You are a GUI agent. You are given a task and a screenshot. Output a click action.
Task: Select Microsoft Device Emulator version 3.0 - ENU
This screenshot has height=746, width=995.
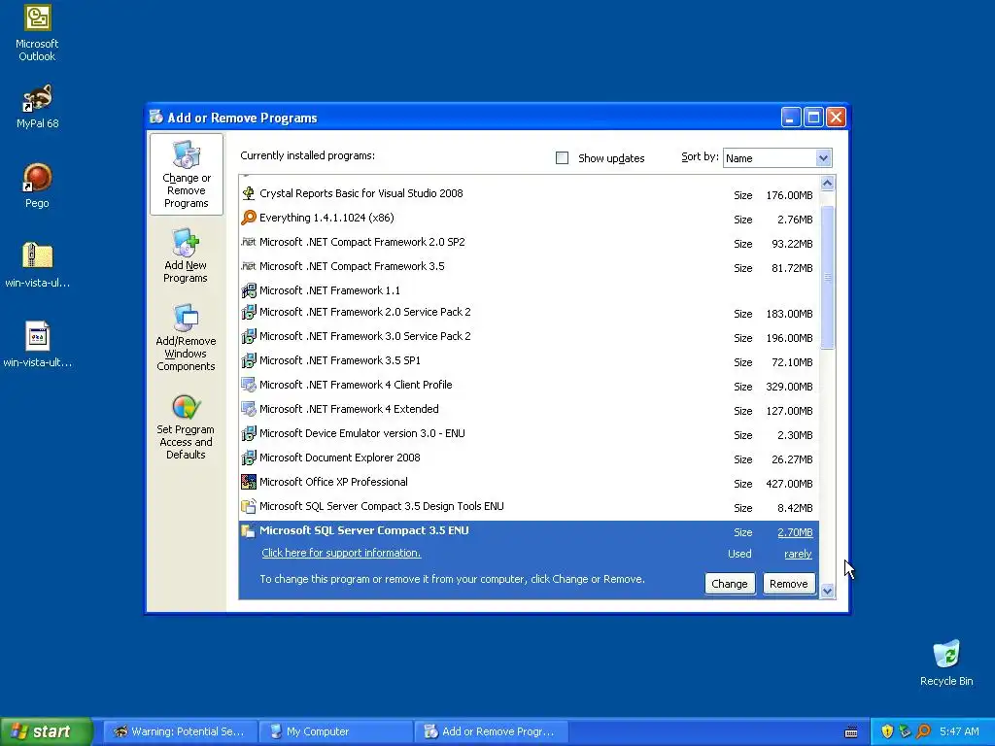point(528,434)
